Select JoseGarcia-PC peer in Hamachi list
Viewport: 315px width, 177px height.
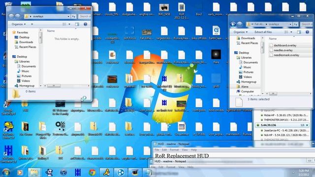[284, 130]
